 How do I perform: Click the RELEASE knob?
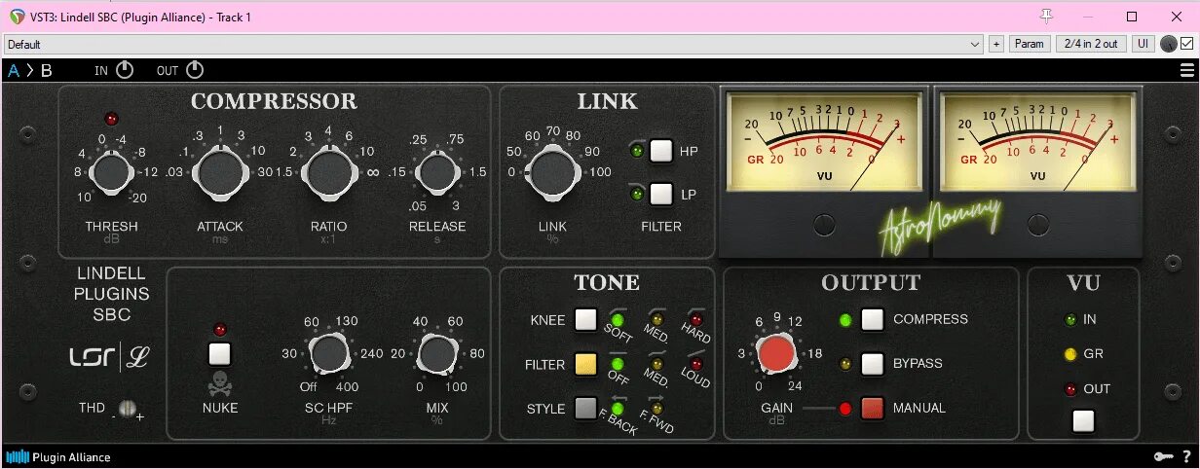[x=437, y=173]
